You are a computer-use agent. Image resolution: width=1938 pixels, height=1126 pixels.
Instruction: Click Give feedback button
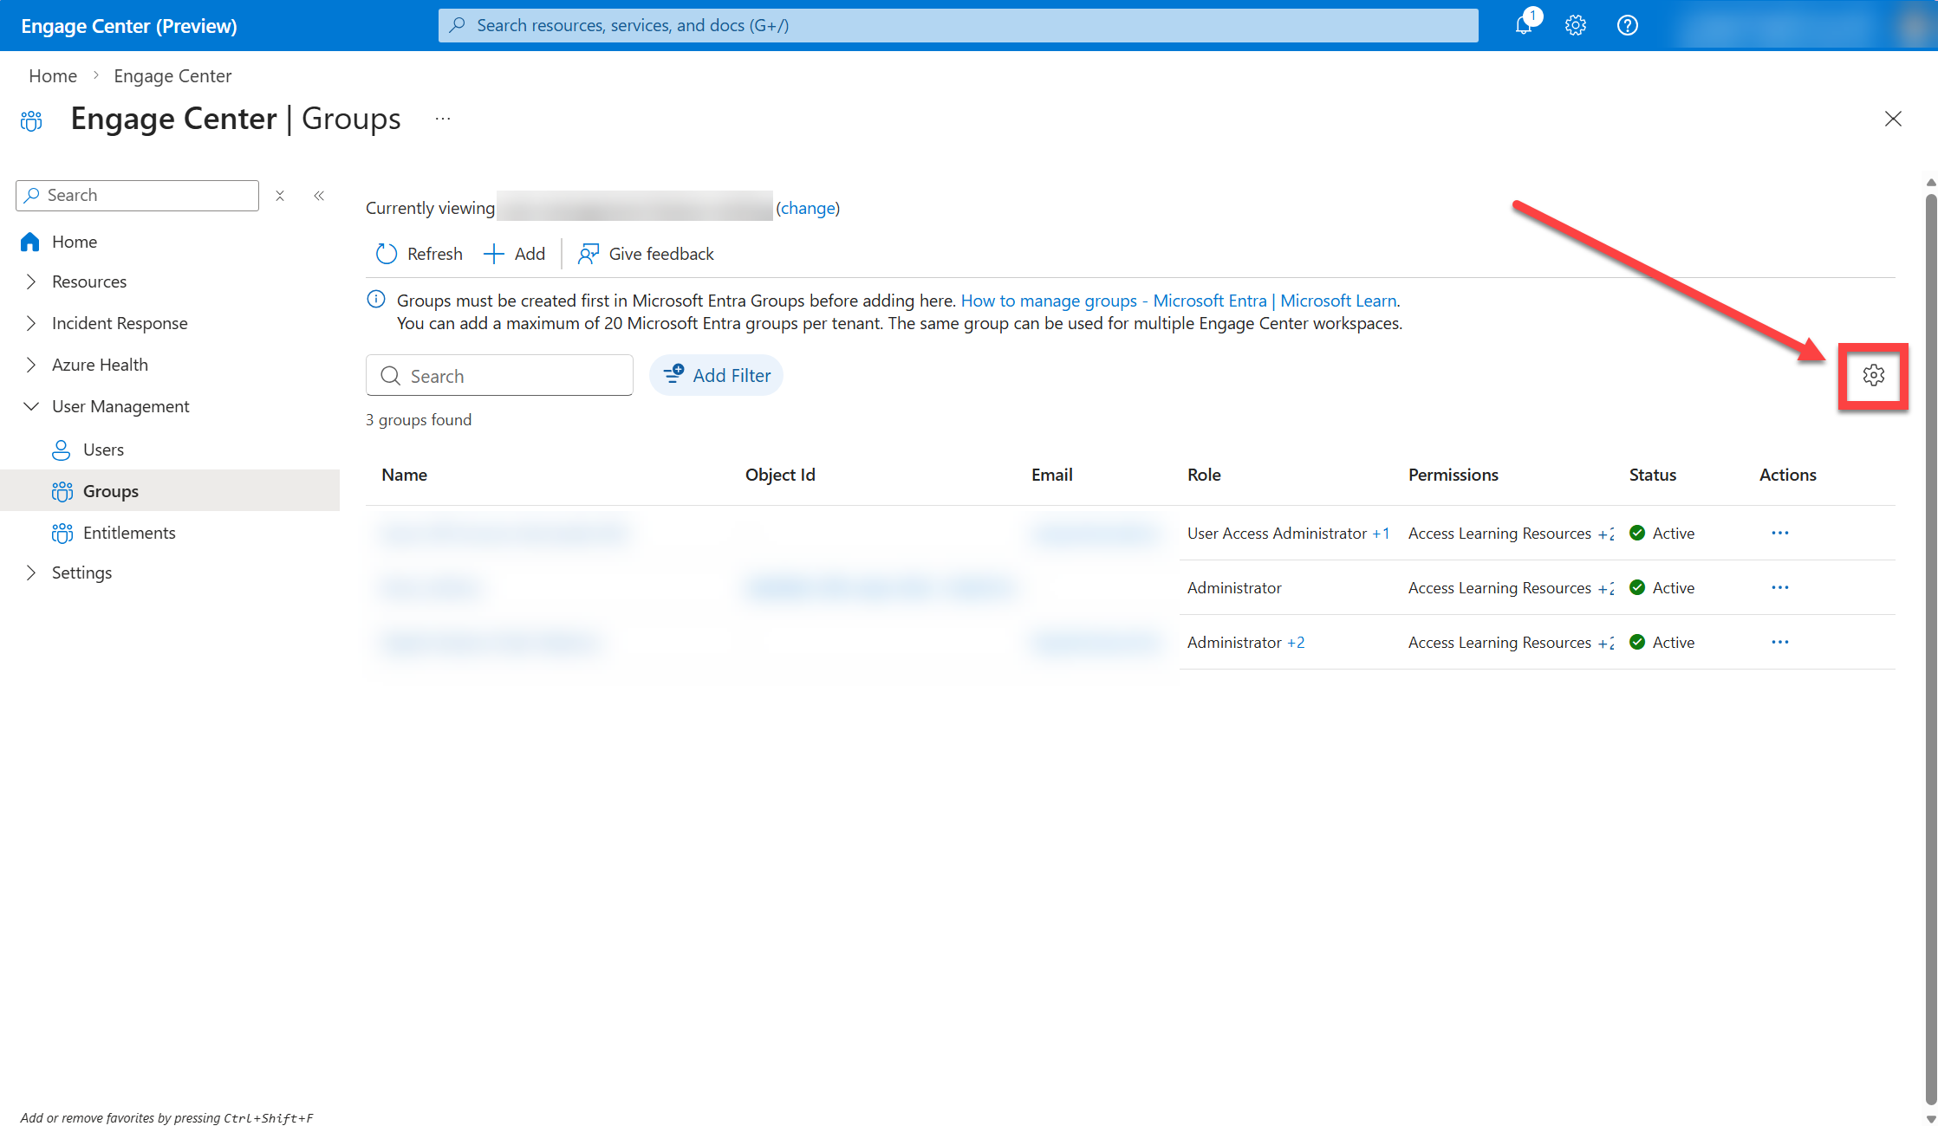(647, 254)
